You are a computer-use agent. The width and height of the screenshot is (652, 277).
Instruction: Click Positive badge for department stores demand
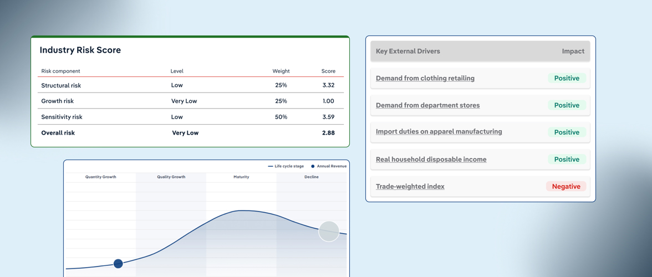click(x=566, y=105)
